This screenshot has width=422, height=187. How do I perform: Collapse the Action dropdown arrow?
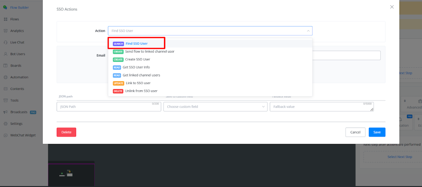(308, 31)
